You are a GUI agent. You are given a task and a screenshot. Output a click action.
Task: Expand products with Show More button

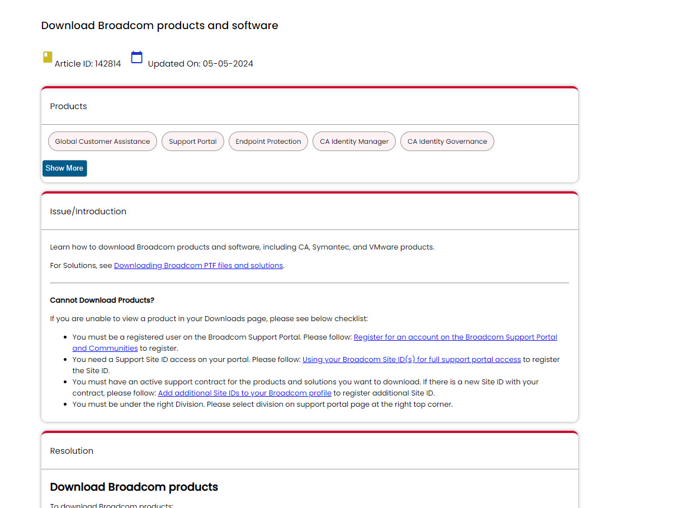pyautogui.click(x=65, y=168)
